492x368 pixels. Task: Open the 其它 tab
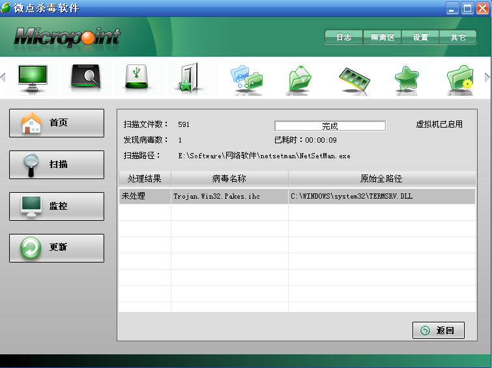tap(458, 37)
